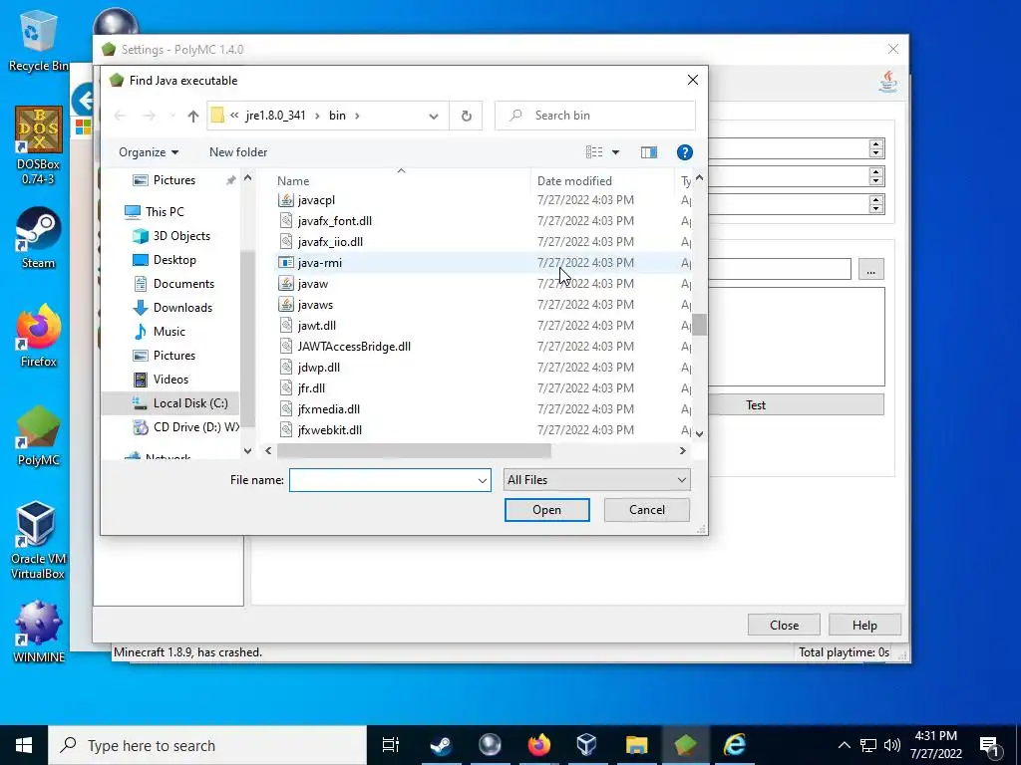1021x765 pixels.
Task: Change view layout icon
Action: pos(594,152)
